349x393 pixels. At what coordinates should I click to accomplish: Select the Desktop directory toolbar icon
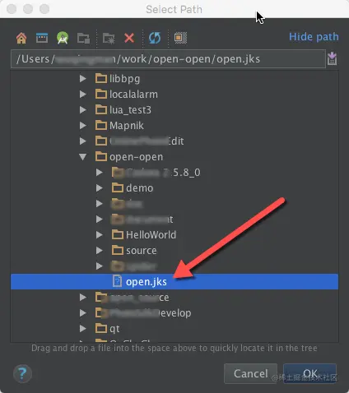click(x=42, y=38)
